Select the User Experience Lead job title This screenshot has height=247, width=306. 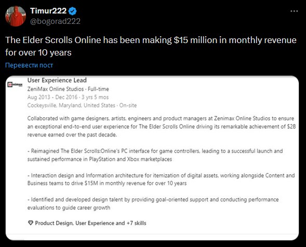(x=57, y=80)
